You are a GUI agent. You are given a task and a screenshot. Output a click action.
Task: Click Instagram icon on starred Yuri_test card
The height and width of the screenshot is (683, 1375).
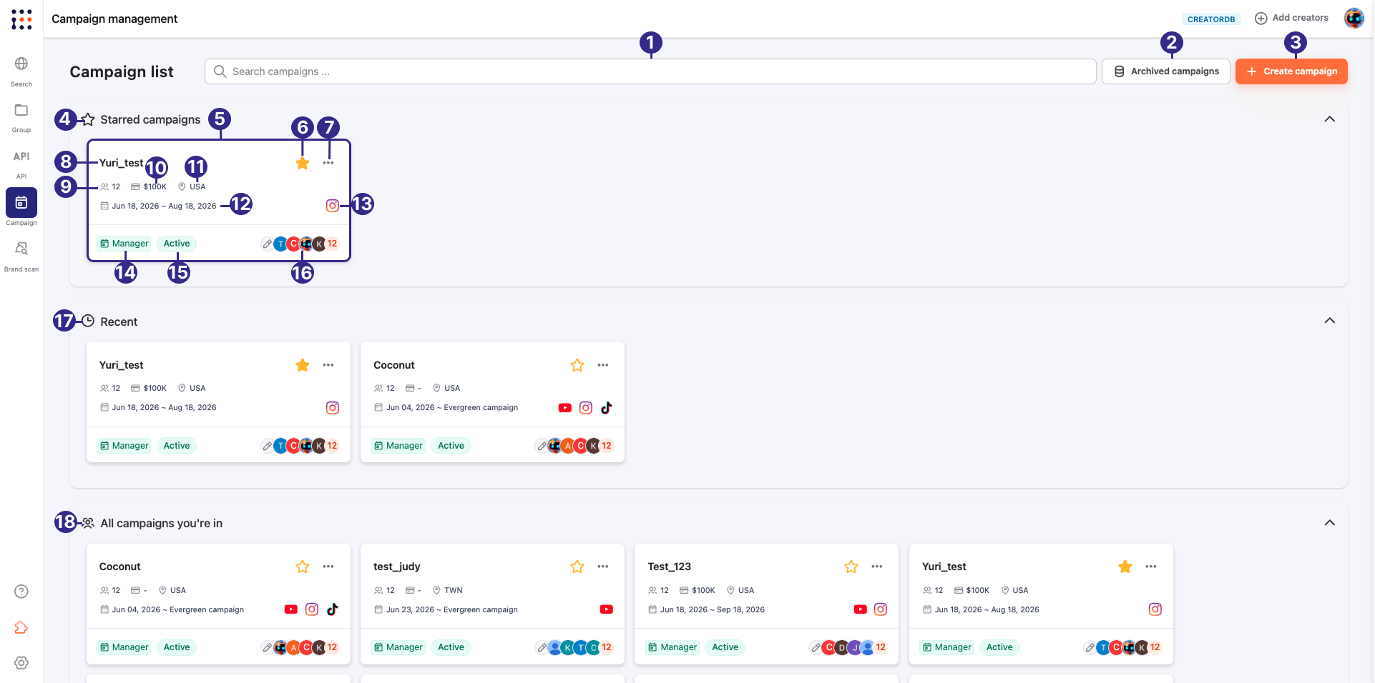click(333, 206)
